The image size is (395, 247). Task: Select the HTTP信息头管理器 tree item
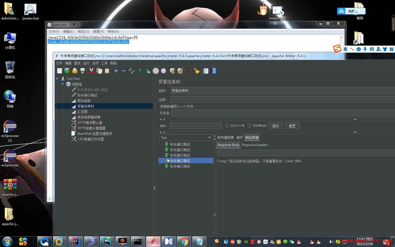pyautogui.click(x=91, y=128)
